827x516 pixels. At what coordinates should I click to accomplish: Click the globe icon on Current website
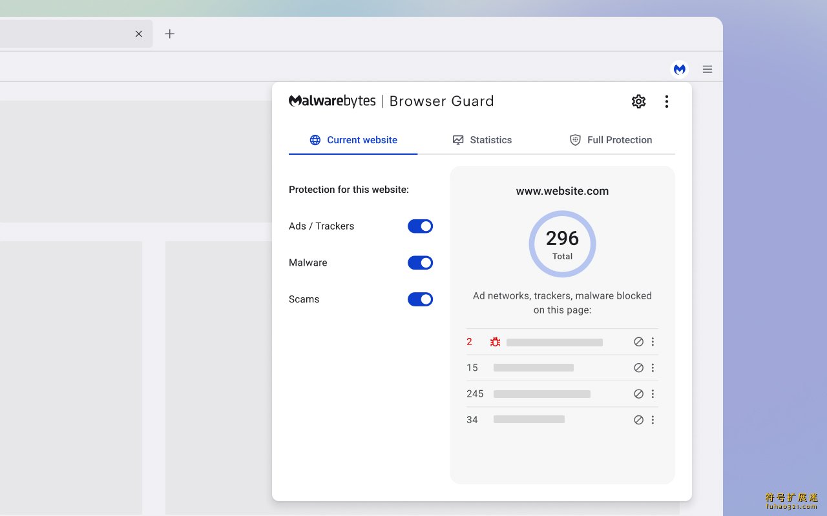315,140
